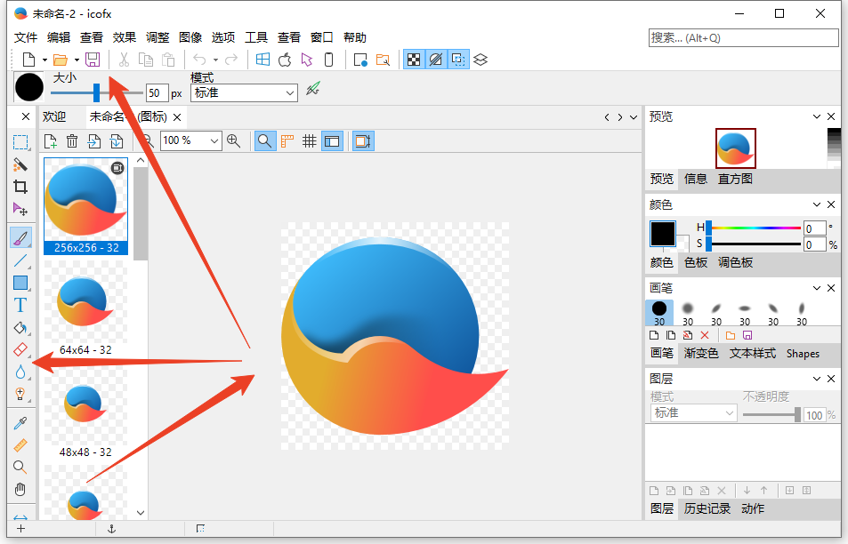Select the Hand pan tool

[20, 489]
